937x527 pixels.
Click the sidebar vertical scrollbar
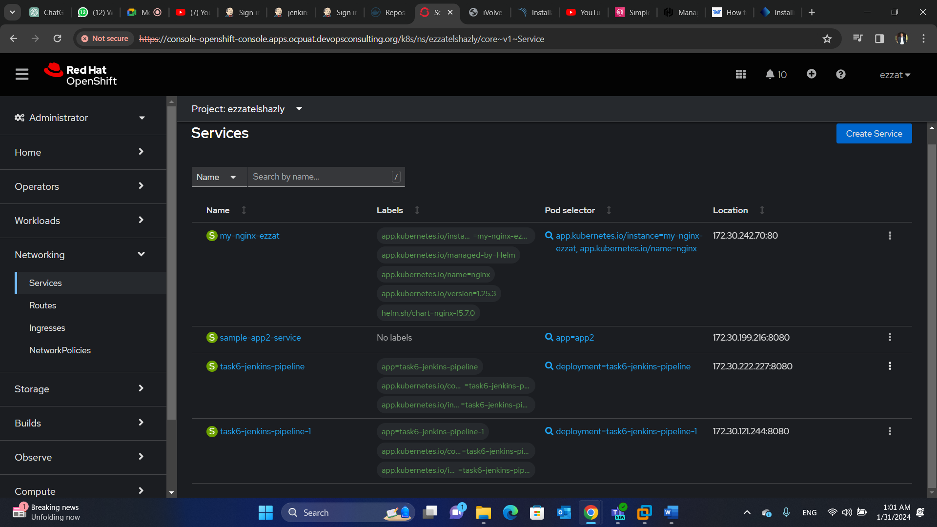click(171, 263)
